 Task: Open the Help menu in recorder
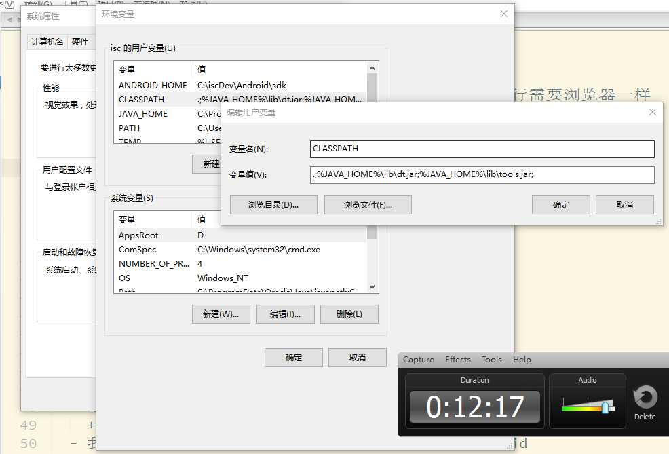point(522,359)
